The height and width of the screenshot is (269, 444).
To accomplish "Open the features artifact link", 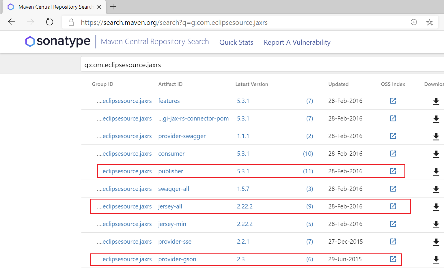I will point(169,101).
